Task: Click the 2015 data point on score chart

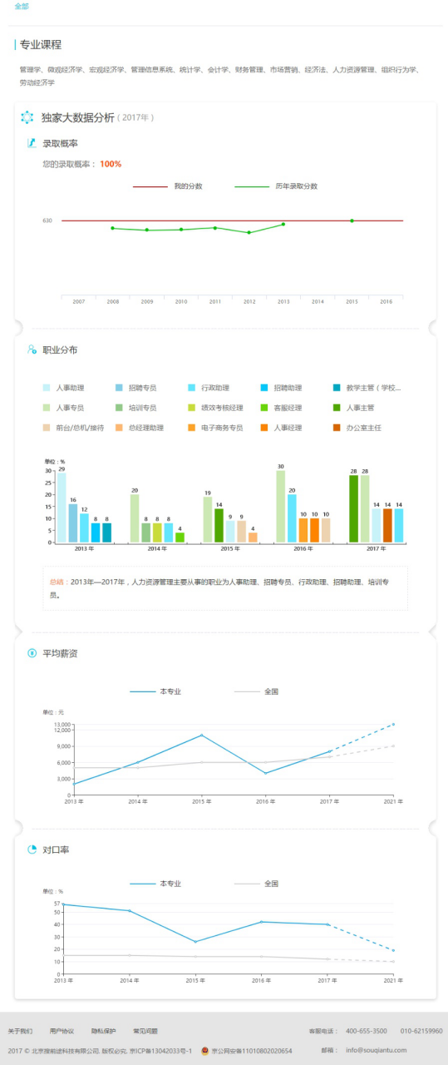Action: [352, 220]
